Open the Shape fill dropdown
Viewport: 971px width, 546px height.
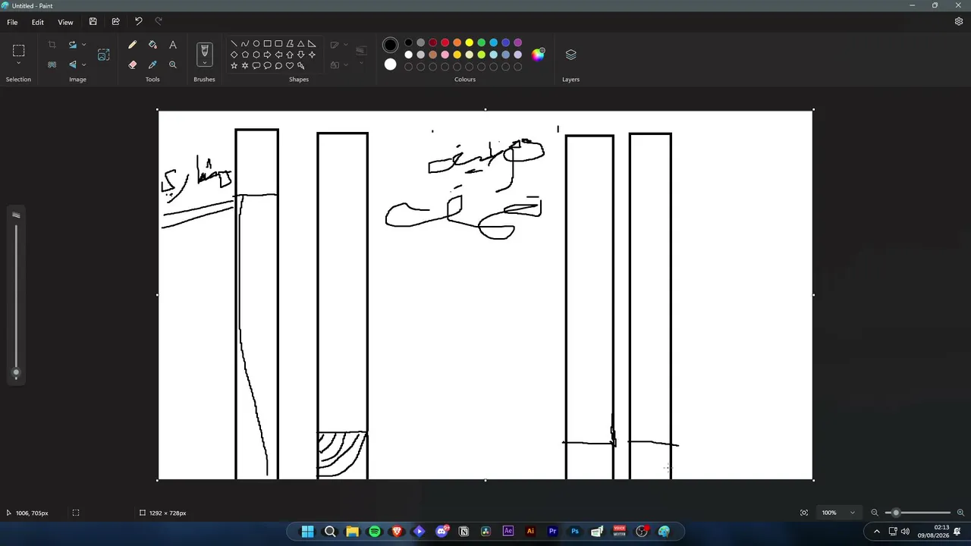(x=346, y=64)
